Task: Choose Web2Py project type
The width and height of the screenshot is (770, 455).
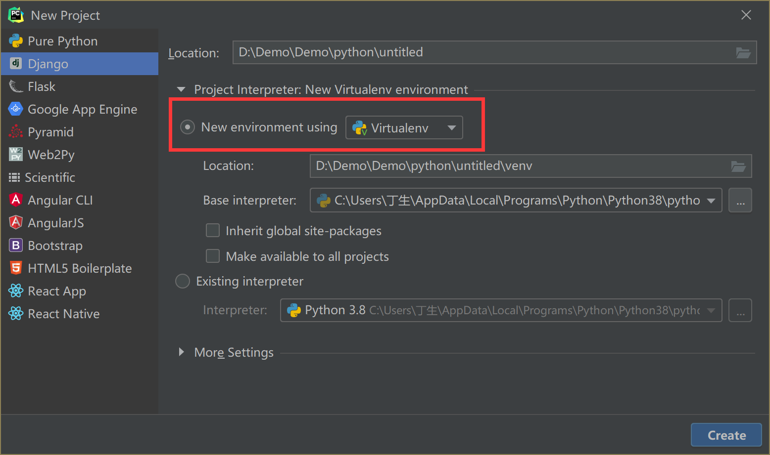Action: pyautogui.click(x=80, y=155)
